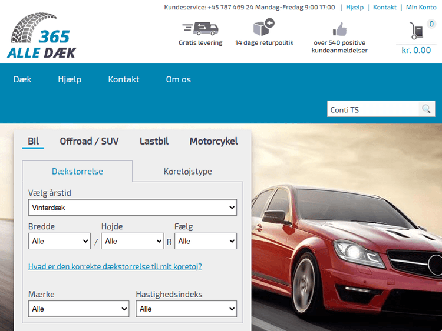This screenshot has height=331, width=442.
Task: Open the shopping cart icon
Action: [417, 31]
